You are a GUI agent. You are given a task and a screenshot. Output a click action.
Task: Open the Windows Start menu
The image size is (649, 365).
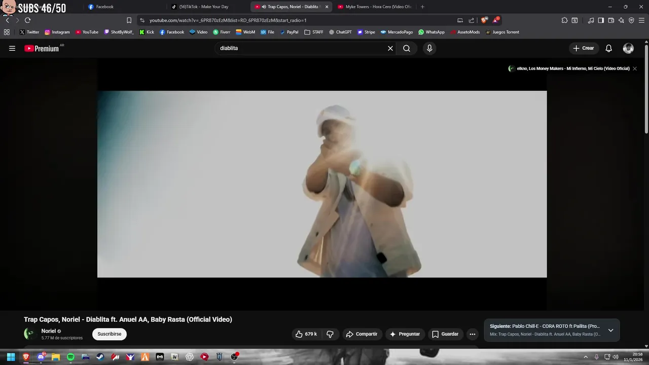coord(11,357)
